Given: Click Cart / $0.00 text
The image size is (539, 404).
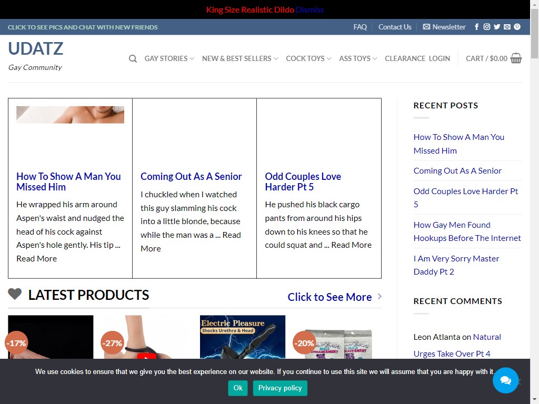Looking at the screenshot, I should click(486, 58).
